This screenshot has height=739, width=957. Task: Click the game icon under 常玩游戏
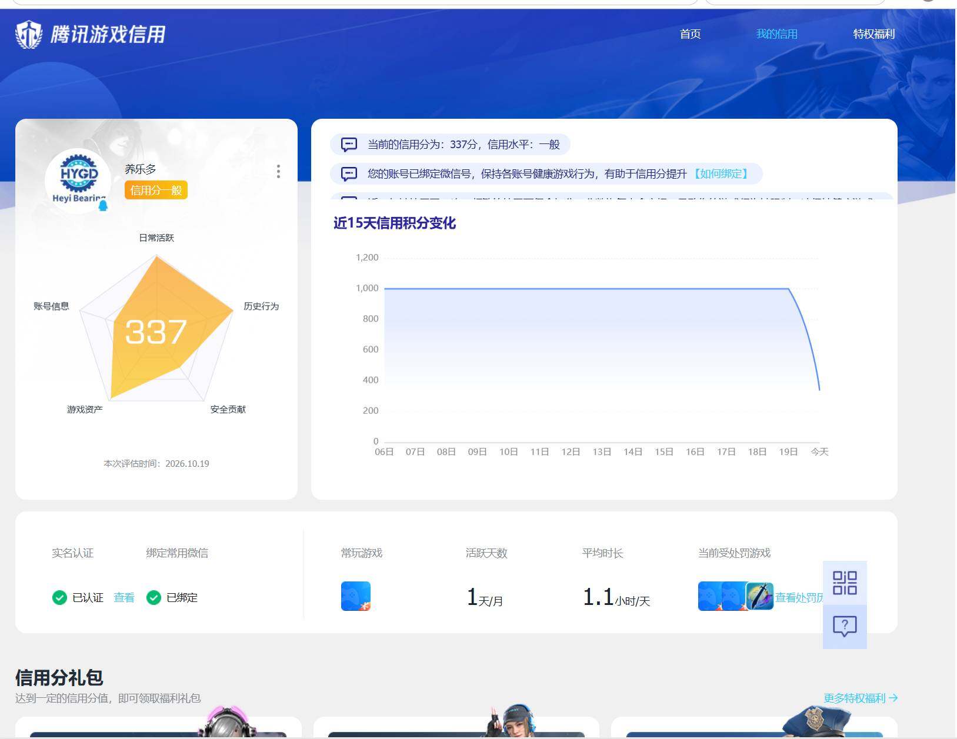[x=356, y=596]
